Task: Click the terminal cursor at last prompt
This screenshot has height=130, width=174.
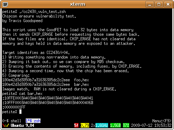Action: (x=20, y=112)
